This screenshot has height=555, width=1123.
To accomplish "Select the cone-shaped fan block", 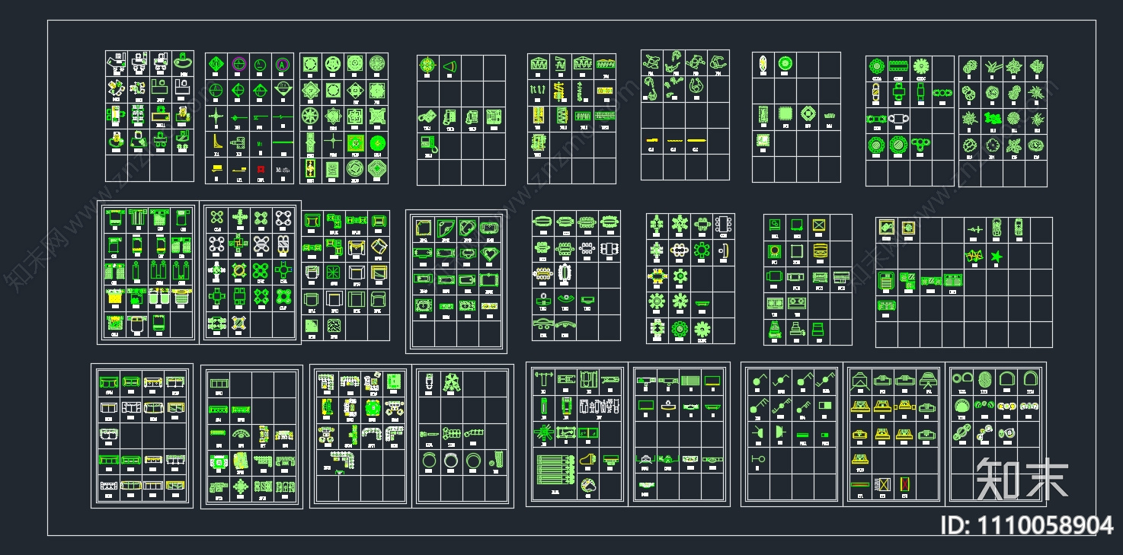I will point(450,67).
